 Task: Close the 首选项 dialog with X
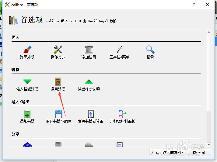[208, 5]
